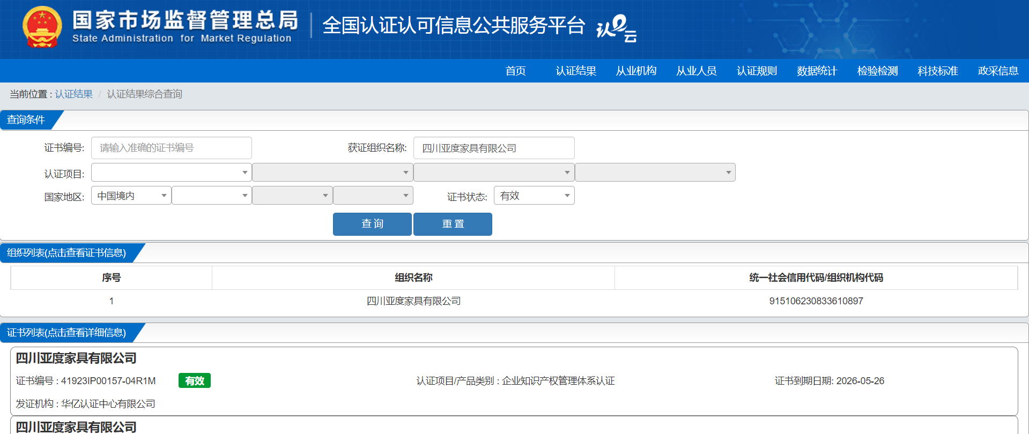
Task: Click row number 1 in organization table
Action: tap(112, 301)
